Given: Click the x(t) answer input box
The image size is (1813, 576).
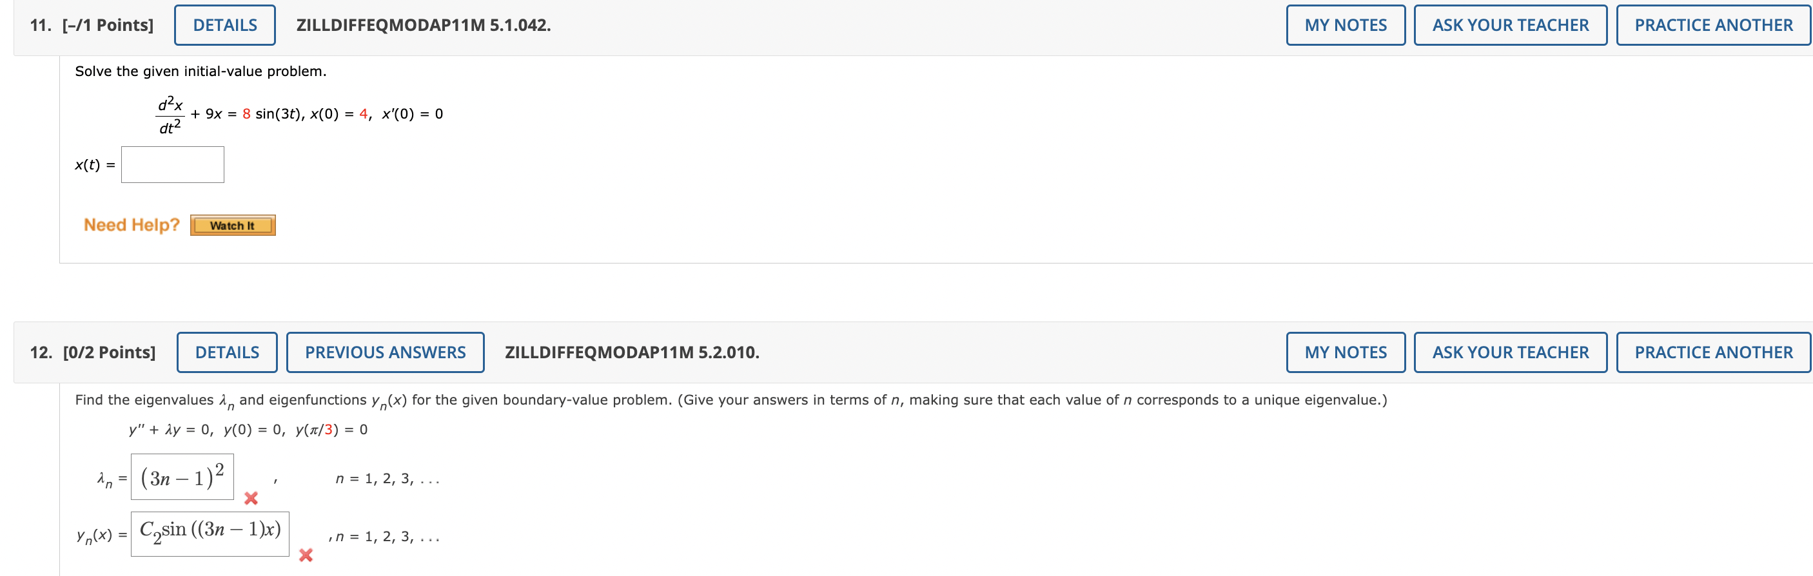Looking at the screenshot, I should [x=172, y=164].
